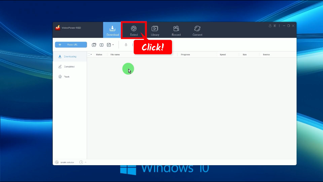Viewport: 323px width, 182px height.
Task: Expand the chevron next to clock icon
Action: pyautogui.click(x=86, y=162)
